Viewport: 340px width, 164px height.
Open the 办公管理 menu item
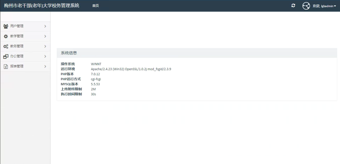click(25, 57)
